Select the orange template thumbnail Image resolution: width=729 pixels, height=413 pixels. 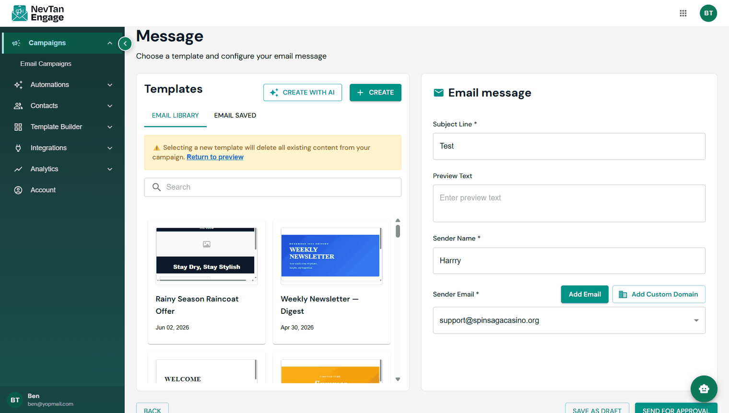click(331, 371)
